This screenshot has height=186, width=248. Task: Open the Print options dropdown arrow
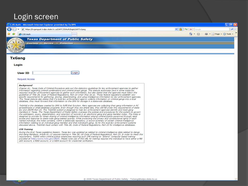pos(210,34)
